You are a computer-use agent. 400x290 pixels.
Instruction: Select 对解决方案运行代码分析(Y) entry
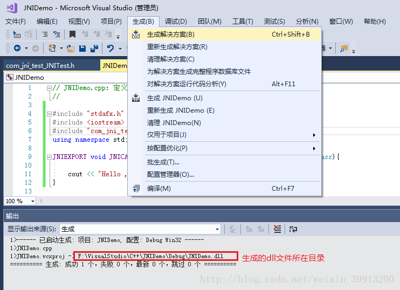coord(224,84)
